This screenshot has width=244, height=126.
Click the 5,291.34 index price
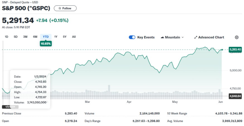pyautogui.click(x=18, y=20)
